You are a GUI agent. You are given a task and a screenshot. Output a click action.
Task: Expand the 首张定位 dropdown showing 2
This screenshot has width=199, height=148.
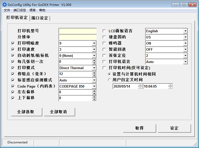tap(185, 56)
